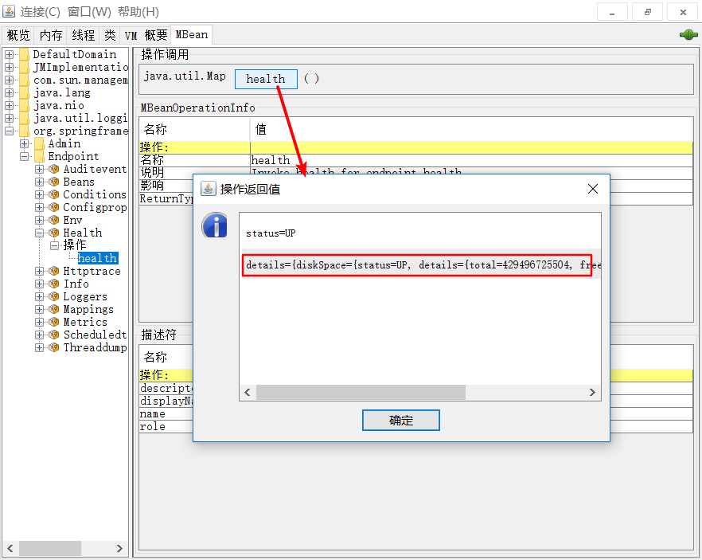Screen dimensions: 702x560
Task: Collapse the Health tree node
Action: [x=40, y=233]
